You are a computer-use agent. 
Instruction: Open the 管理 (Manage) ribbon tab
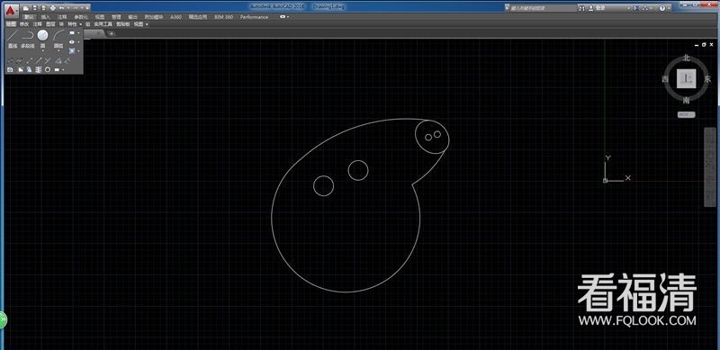116,17
